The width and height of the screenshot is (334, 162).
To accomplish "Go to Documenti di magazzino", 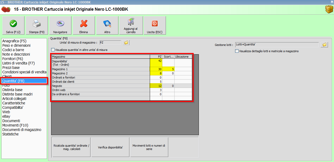I will 22,130.
